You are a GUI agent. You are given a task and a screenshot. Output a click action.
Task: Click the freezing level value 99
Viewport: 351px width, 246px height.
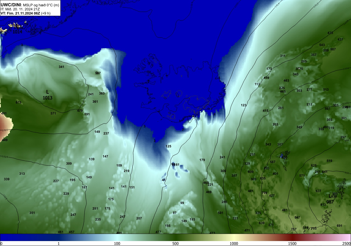coord(182,203)
